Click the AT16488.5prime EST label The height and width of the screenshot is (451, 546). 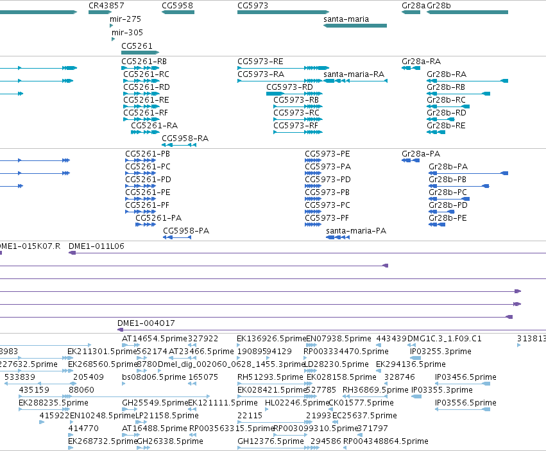(155, 429)
